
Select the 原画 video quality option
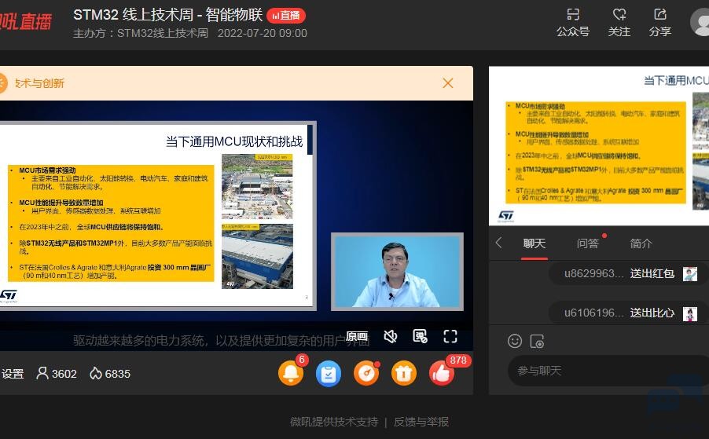pyautogui.click(x=357, y=336)
